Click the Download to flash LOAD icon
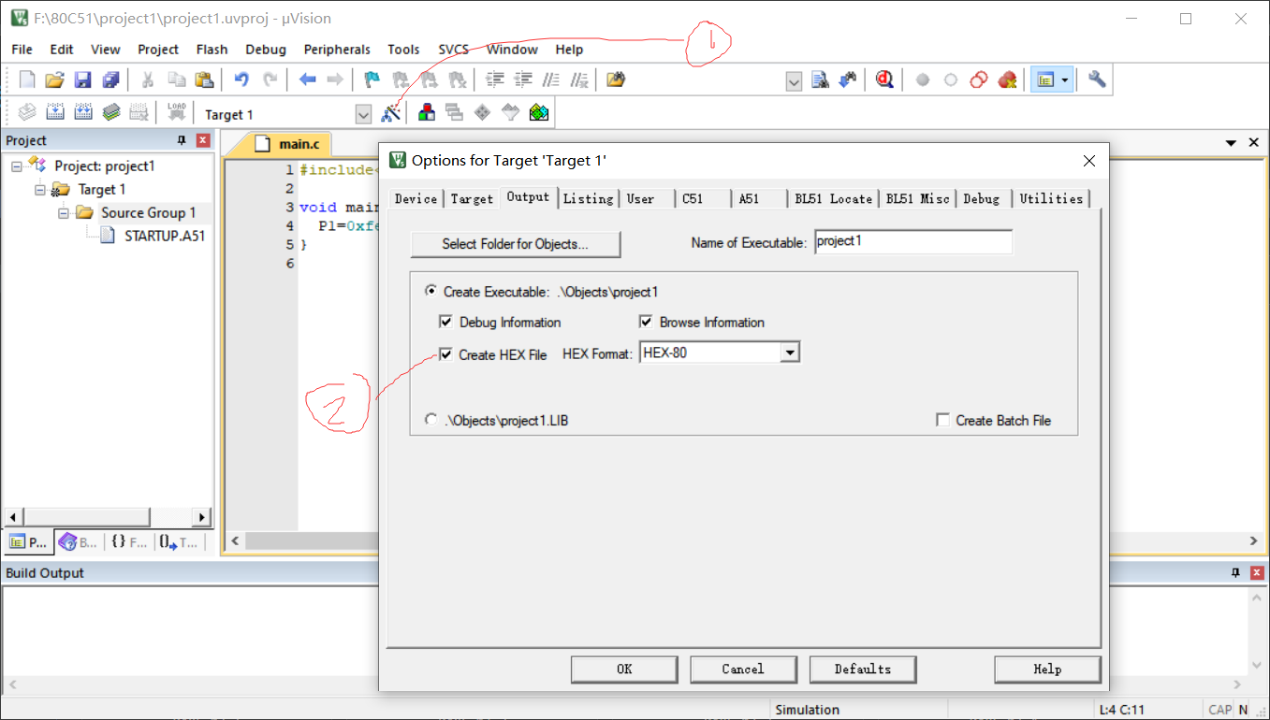The image size is (1270, 720). 176,113
